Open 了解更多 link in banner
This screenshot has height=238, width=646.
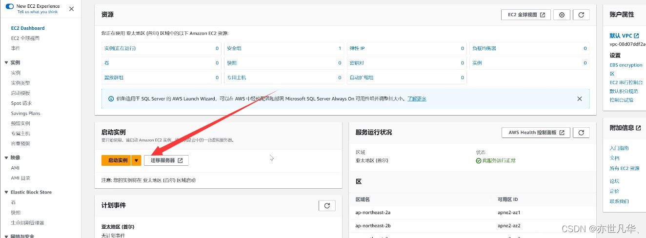click(x=417, y=99)
